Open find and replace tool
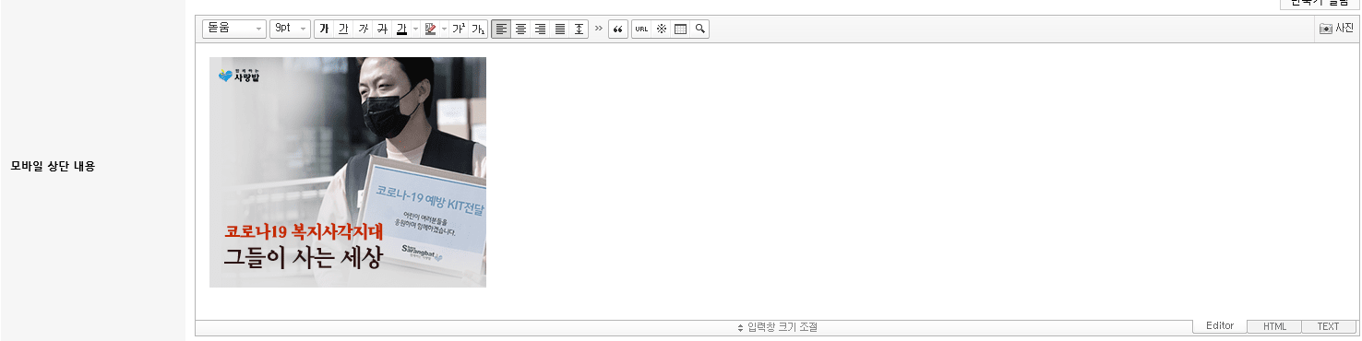1362x341 pixels. tap(699, 29)
